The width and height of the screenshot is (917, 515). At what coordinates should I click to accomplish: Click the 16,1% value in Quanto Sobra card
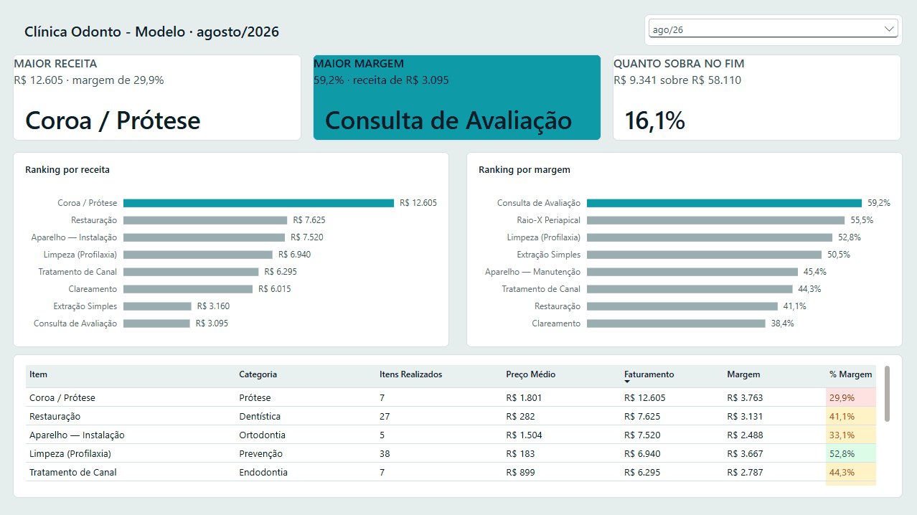coord(654,121)
